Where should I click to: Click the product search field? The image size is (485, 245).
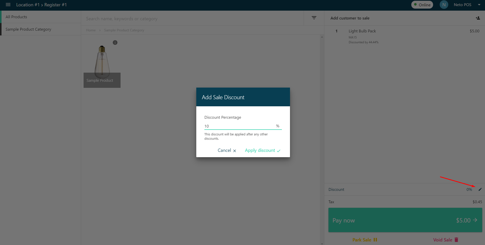192,18
